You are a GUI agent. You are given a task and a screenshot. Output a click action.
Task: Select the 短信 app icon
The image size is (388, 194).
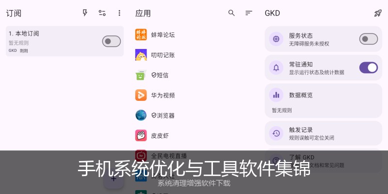[141, 75]
